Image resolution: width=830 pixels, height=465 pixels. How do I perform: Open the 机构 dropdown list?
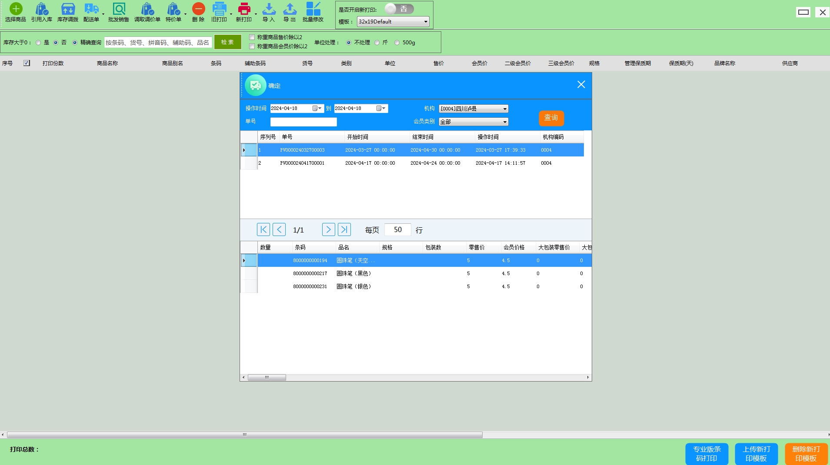504,109
